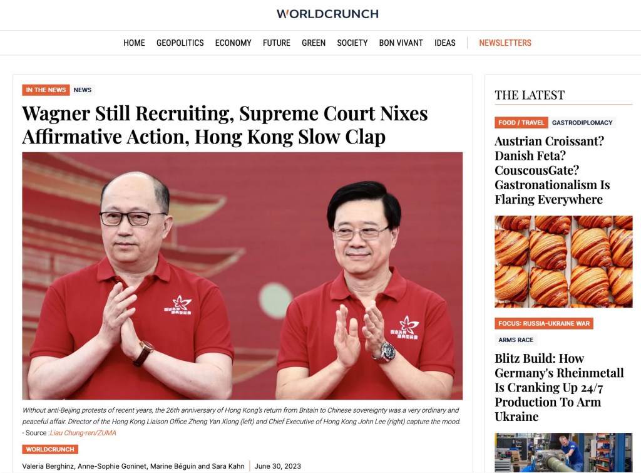Image resolution: width=641 pixels, height=473 pixels.
Task: Go to the Geopolitics section
Action: tap(180, 43)
